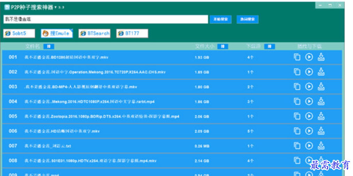Viewport: 353px width, 176px height.
Task: Play result 004 HDTC1080P file
Action: pyautogui.click(x=309, y=102)
